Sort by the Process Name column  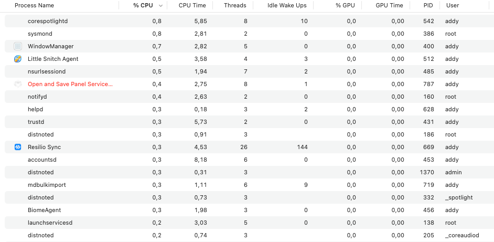pyautogui.click(x=34, y=5)
